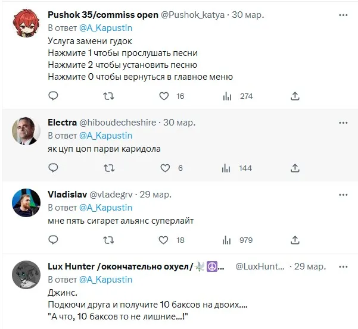Like Pushok 35's tweet with 16 likes
The height and width of the screenshot is (329, 358).
tap(165, 96)
